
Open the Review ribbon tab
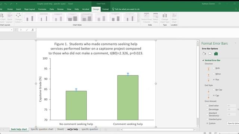pos(60,9)
